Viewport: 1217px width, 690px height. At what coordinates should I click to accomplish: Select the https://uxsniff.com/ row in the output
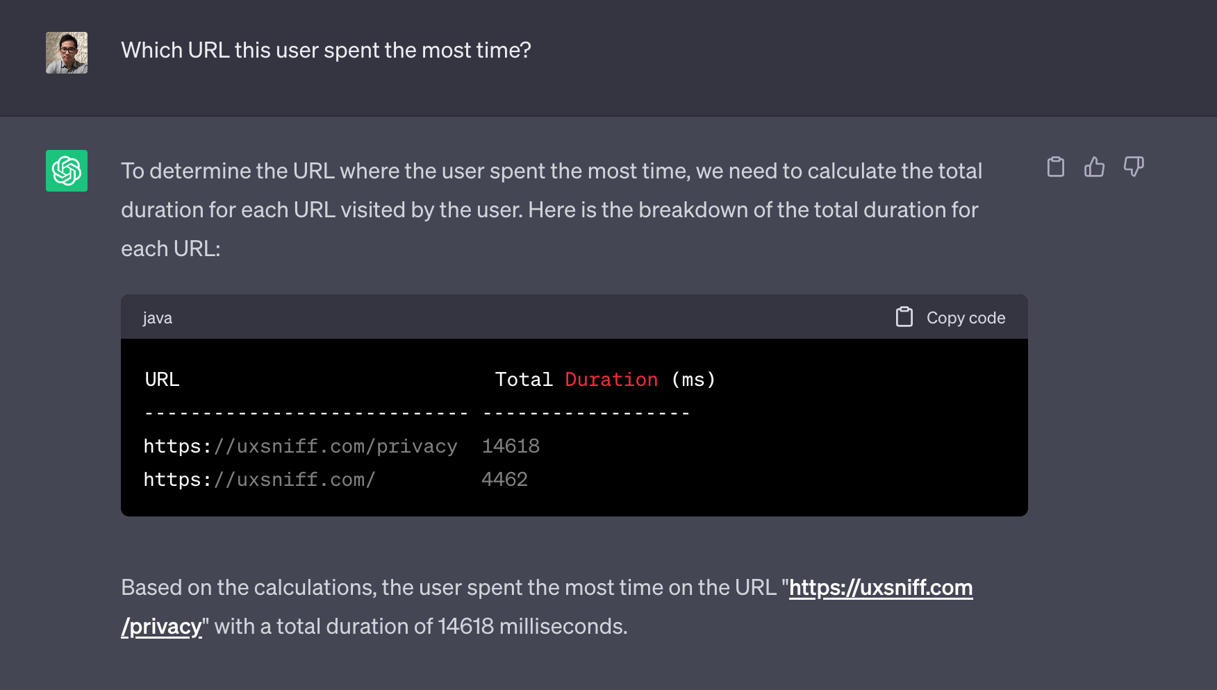click(259, 479)
